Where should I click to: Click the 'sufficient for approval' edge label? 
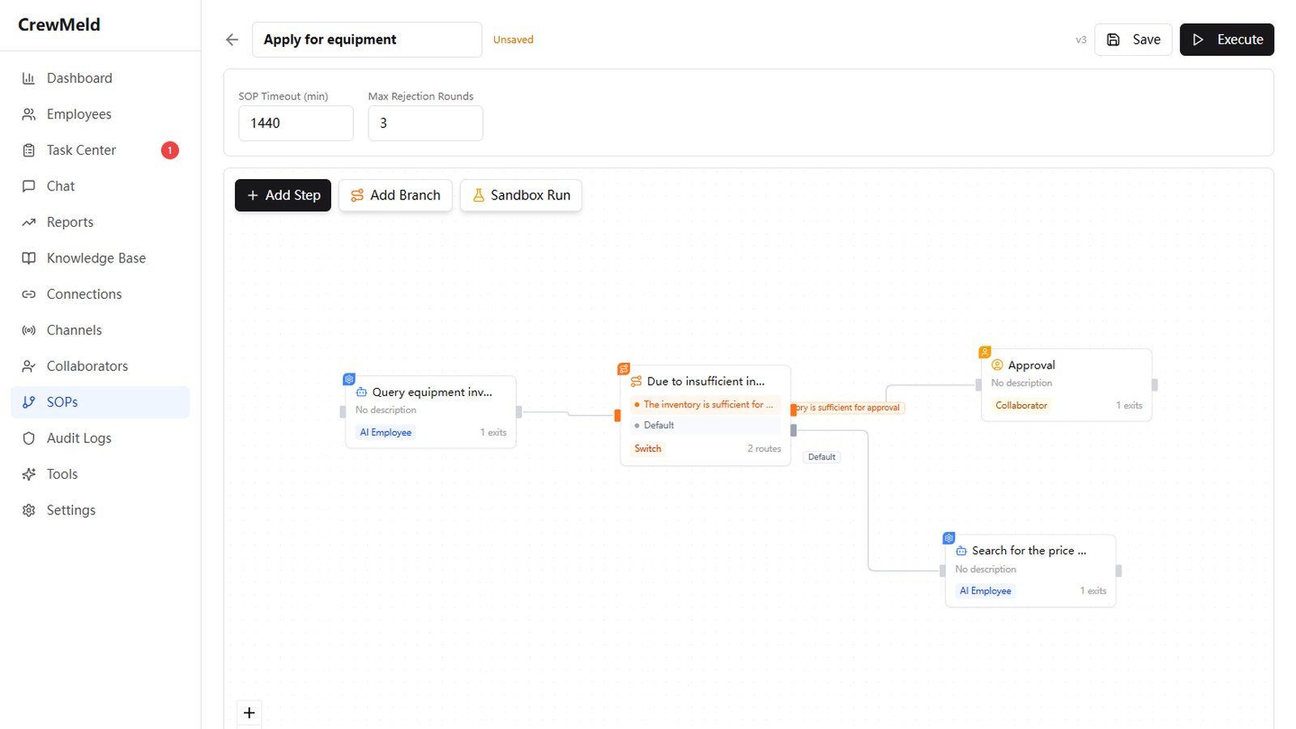click(x=848, y=407)
